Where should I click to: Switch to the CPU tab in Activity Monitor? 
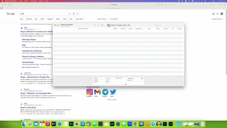tap(108, 25)
